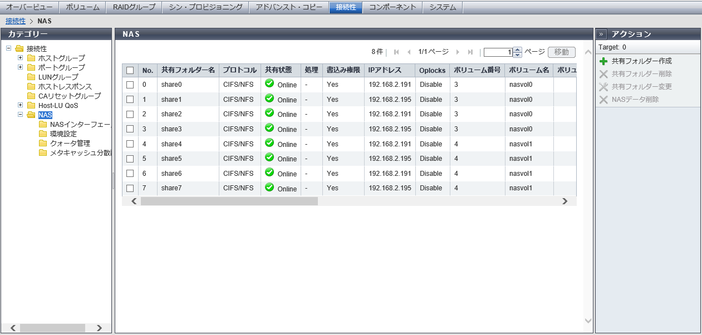
Task: Go to the next page arrow icon
Action: pos(458,52)
